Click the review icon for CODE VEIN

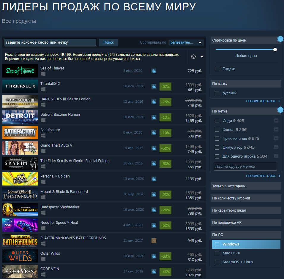[154, 271]
